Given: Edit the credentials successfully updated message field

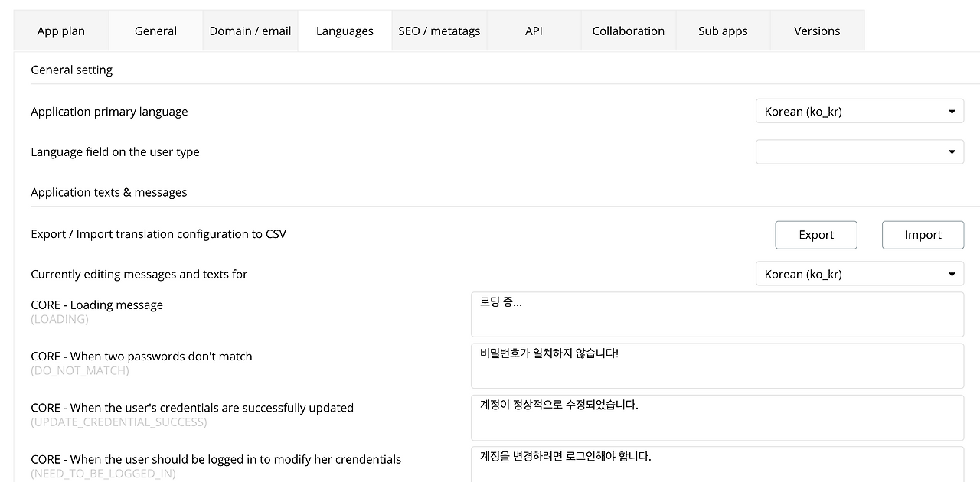Looking at the screenshot, I should 717,417.
